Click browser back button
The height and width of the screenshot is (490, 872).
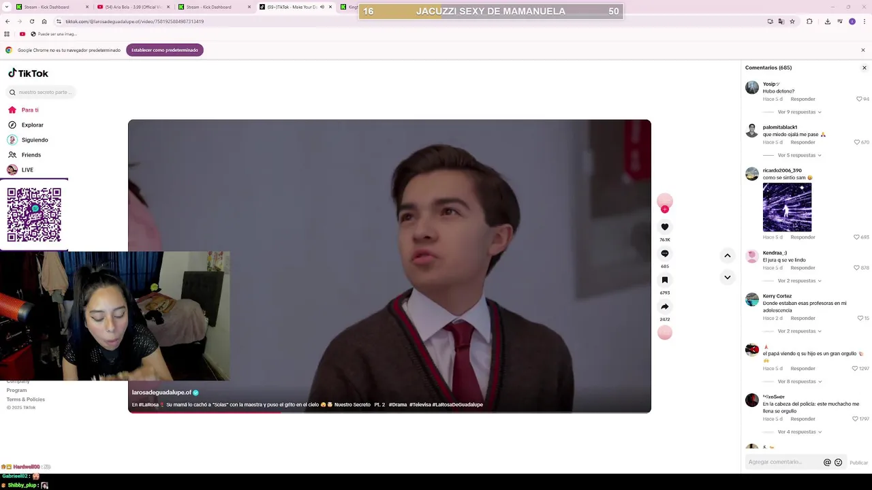7,21
